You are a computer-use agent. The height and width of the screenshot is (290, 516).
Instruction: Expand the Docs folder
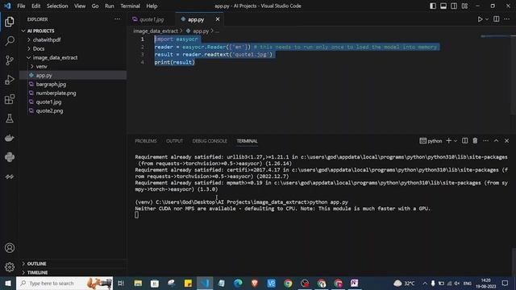point(73,48)
